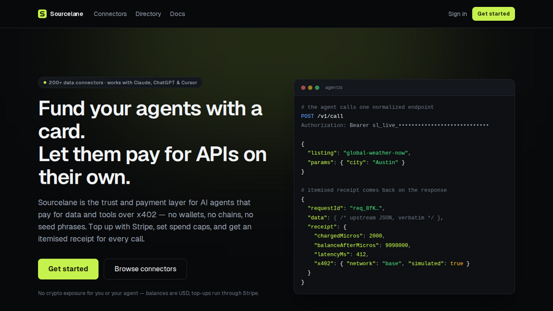This screenshot has width=553, height=311.
Task: Click the Sign in link
Action: tap(457, 14)
